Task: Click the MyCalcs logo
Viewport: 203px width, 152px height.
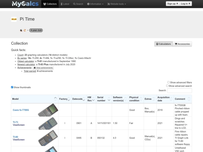Action: pos(25,4)
